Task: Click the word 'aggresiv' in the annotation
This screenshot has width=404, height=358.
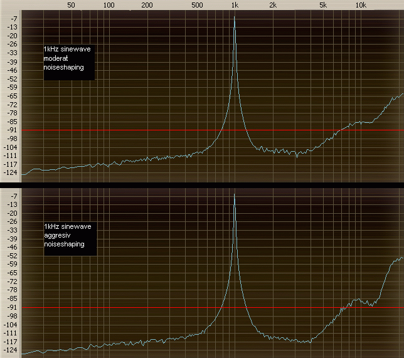Action: click(57, 235)
